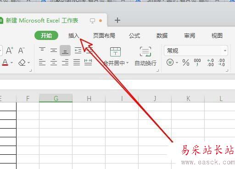Switch to the 审阅 ribbon tab
The width and height of the screenshot is (235, 169).
coord(190,36)
